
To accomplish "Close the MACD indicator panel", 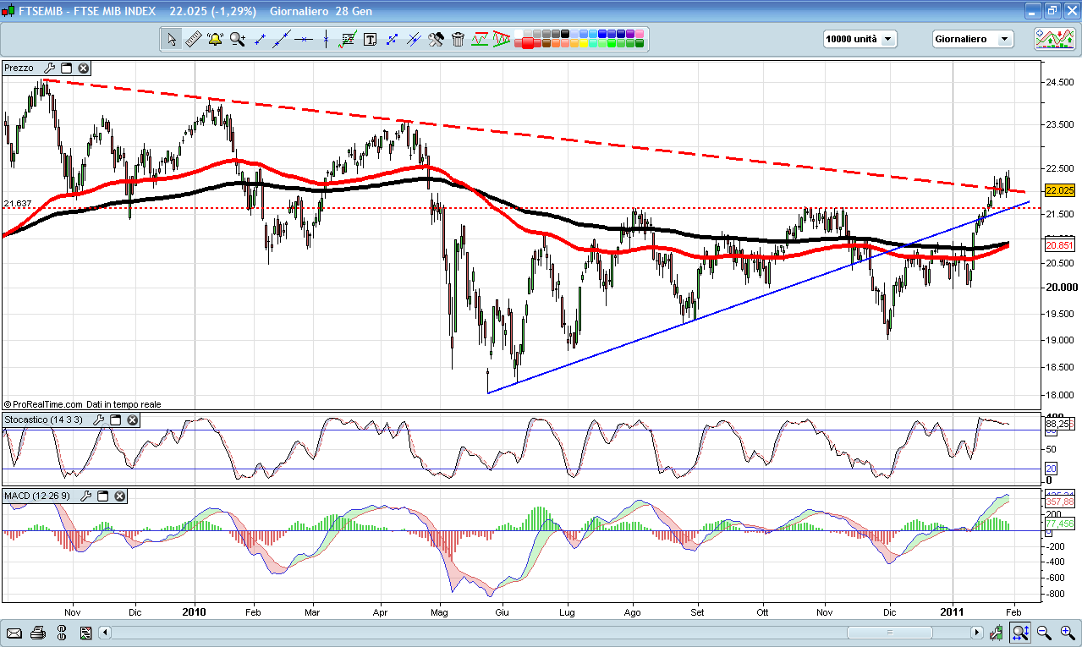I will point(119,496).
